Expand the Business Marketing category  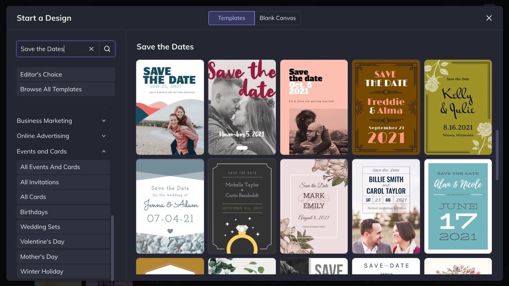61,121
